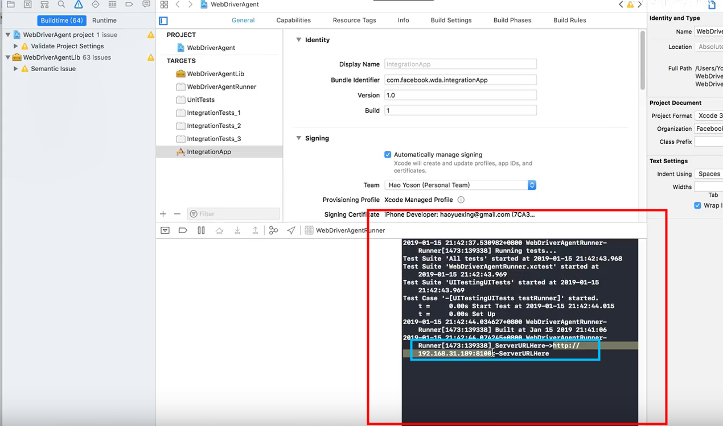This screenshot has height=426, width=723.
Task: Switch issue list to Runtime
Action: click(x=104, y=20)
